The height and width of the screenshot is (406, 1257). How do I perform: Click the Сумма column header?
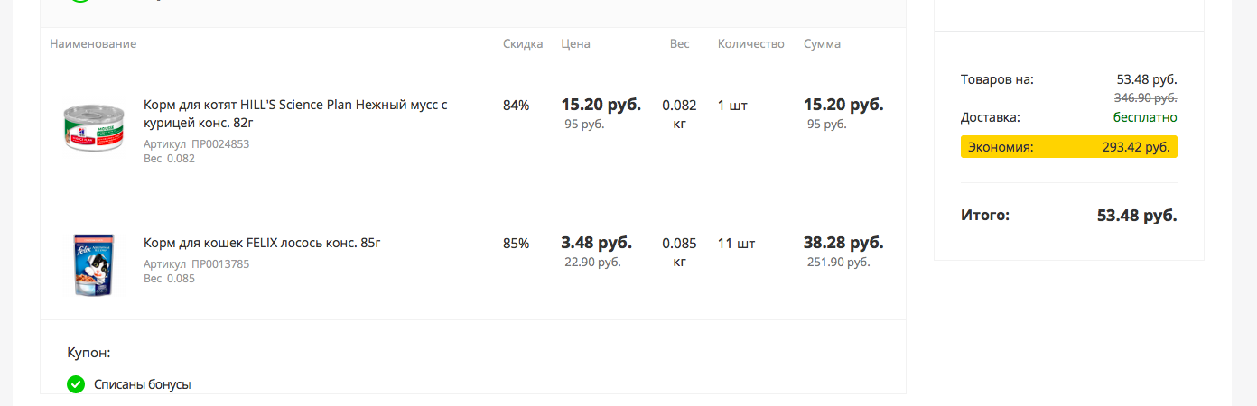point(822,43)
